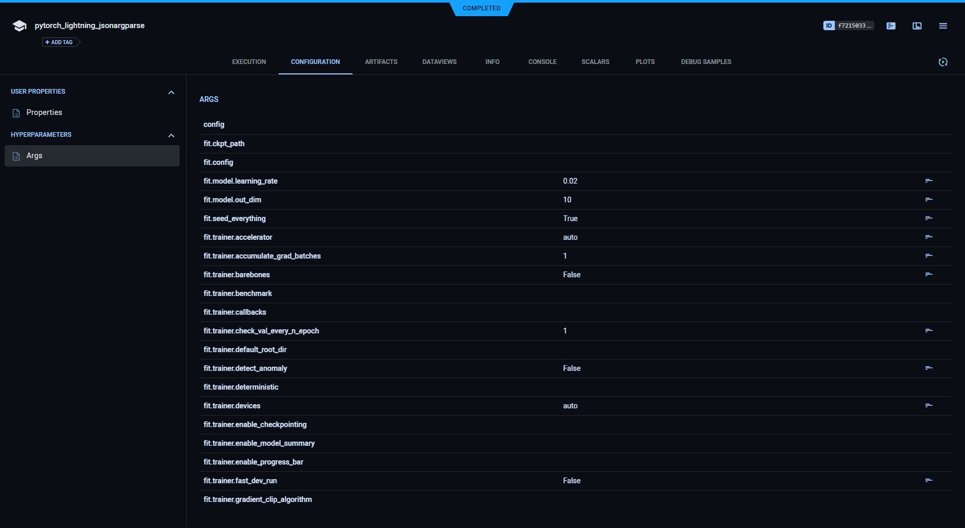This screenshot has width=965, height=528.
Task: Open the CONSOLE tab
Action: (542, 61)
